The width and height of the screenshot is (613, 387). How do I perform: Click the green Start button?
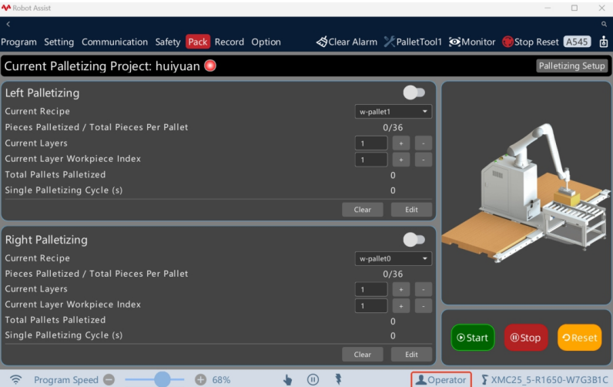(x=473, y=338)
